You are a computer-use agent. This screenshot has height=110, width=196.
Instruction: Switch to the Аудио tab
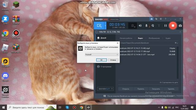coord(168,38)
